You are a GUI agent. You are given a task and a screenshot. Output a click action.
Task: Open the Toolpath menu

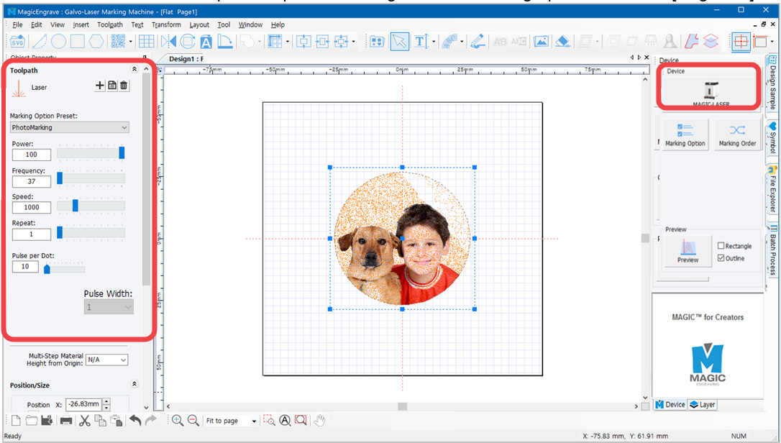[109, 24]
